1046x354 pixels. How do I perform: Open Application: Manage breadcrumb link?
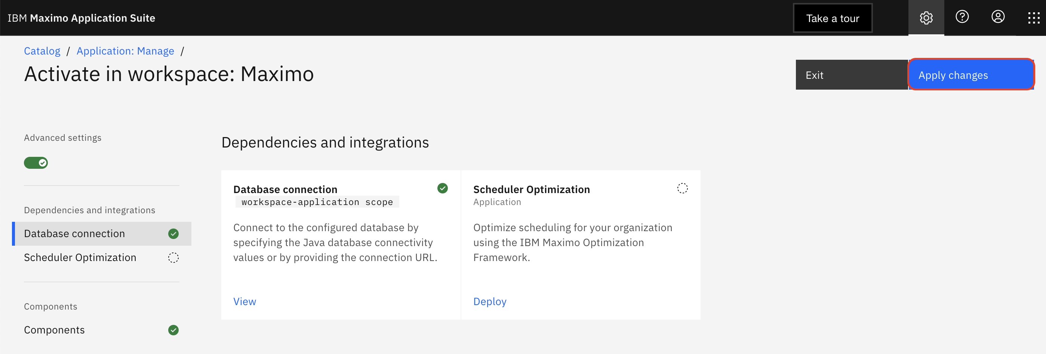125,51
